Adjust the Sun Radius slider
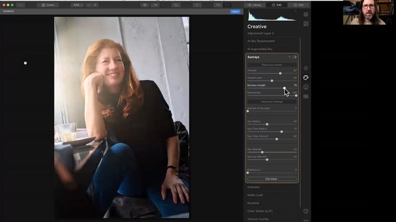This screenshot has width=396, height=222. tap(272, 125)
